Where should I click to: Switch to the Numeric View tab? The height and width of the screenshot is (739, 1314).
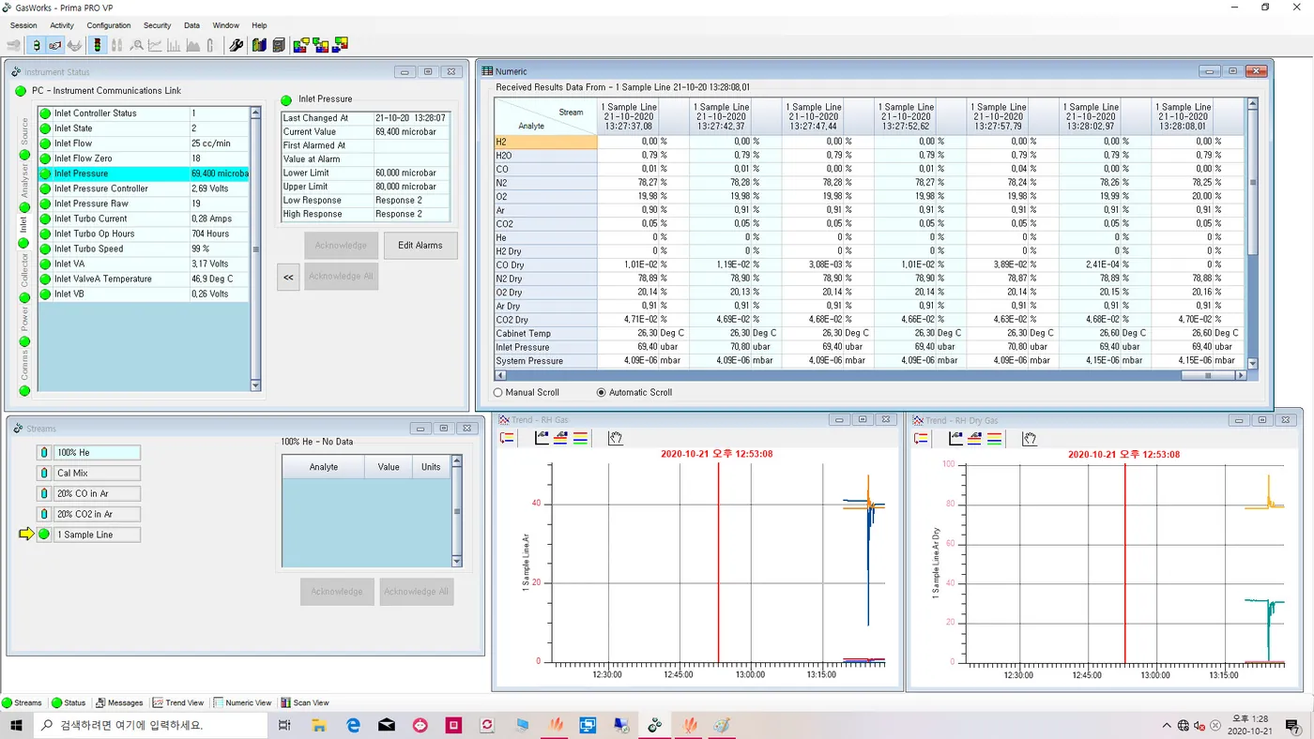[x=242, y=702]
